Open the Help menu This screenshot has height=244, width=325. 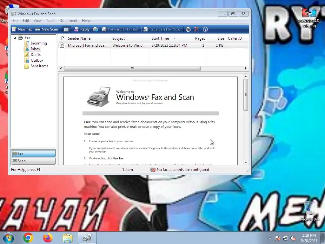click(86, 21)
